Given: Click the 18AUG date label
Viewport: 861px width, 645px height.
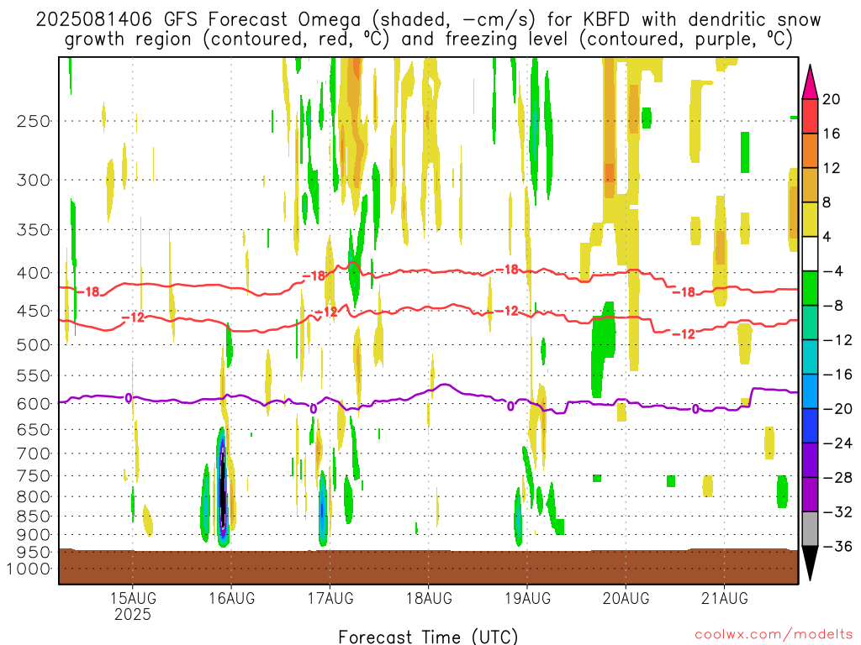Looking at the screenshot, I should (x=429, y=598).
